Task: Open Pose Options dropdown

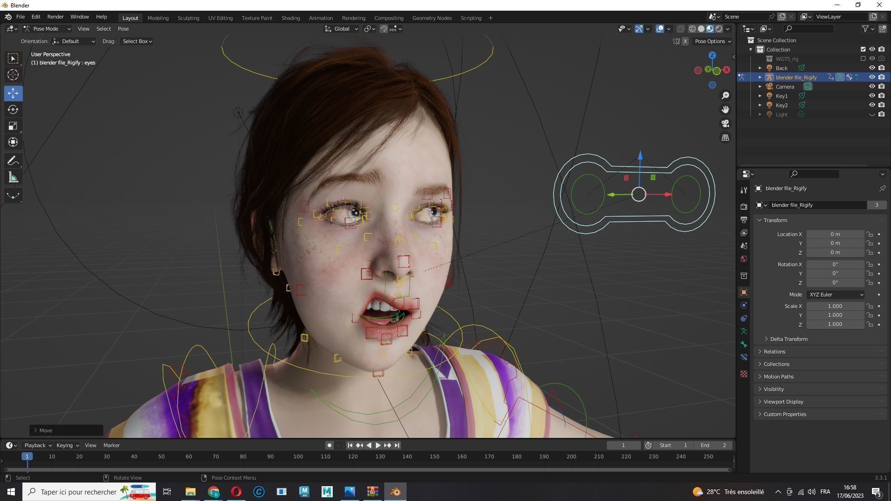Action: 712,41
